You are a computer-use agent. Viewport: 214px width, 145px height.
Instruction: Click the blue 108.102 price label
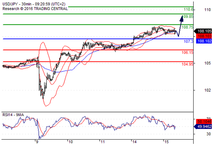tap(204, 41)
